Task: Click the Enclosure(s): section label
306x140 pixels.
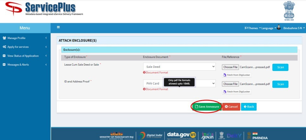Action: click(x=72, y=50)
